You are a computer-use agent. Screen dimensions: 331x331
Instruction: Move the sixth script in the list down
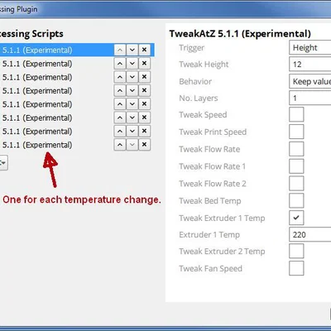(132, 118)
